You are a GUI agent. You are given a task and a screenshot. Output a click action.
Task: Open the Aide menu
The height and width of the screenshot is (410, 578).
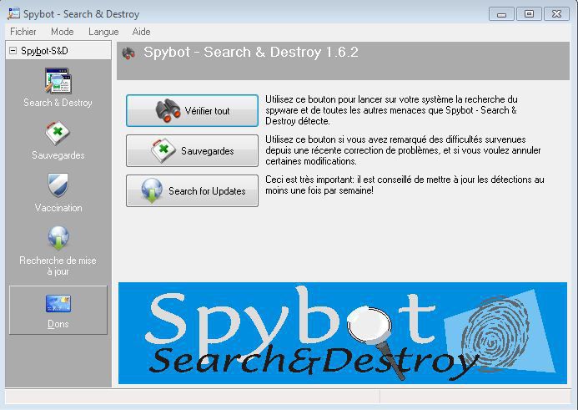pyautogui.click(x=141, y=32)
